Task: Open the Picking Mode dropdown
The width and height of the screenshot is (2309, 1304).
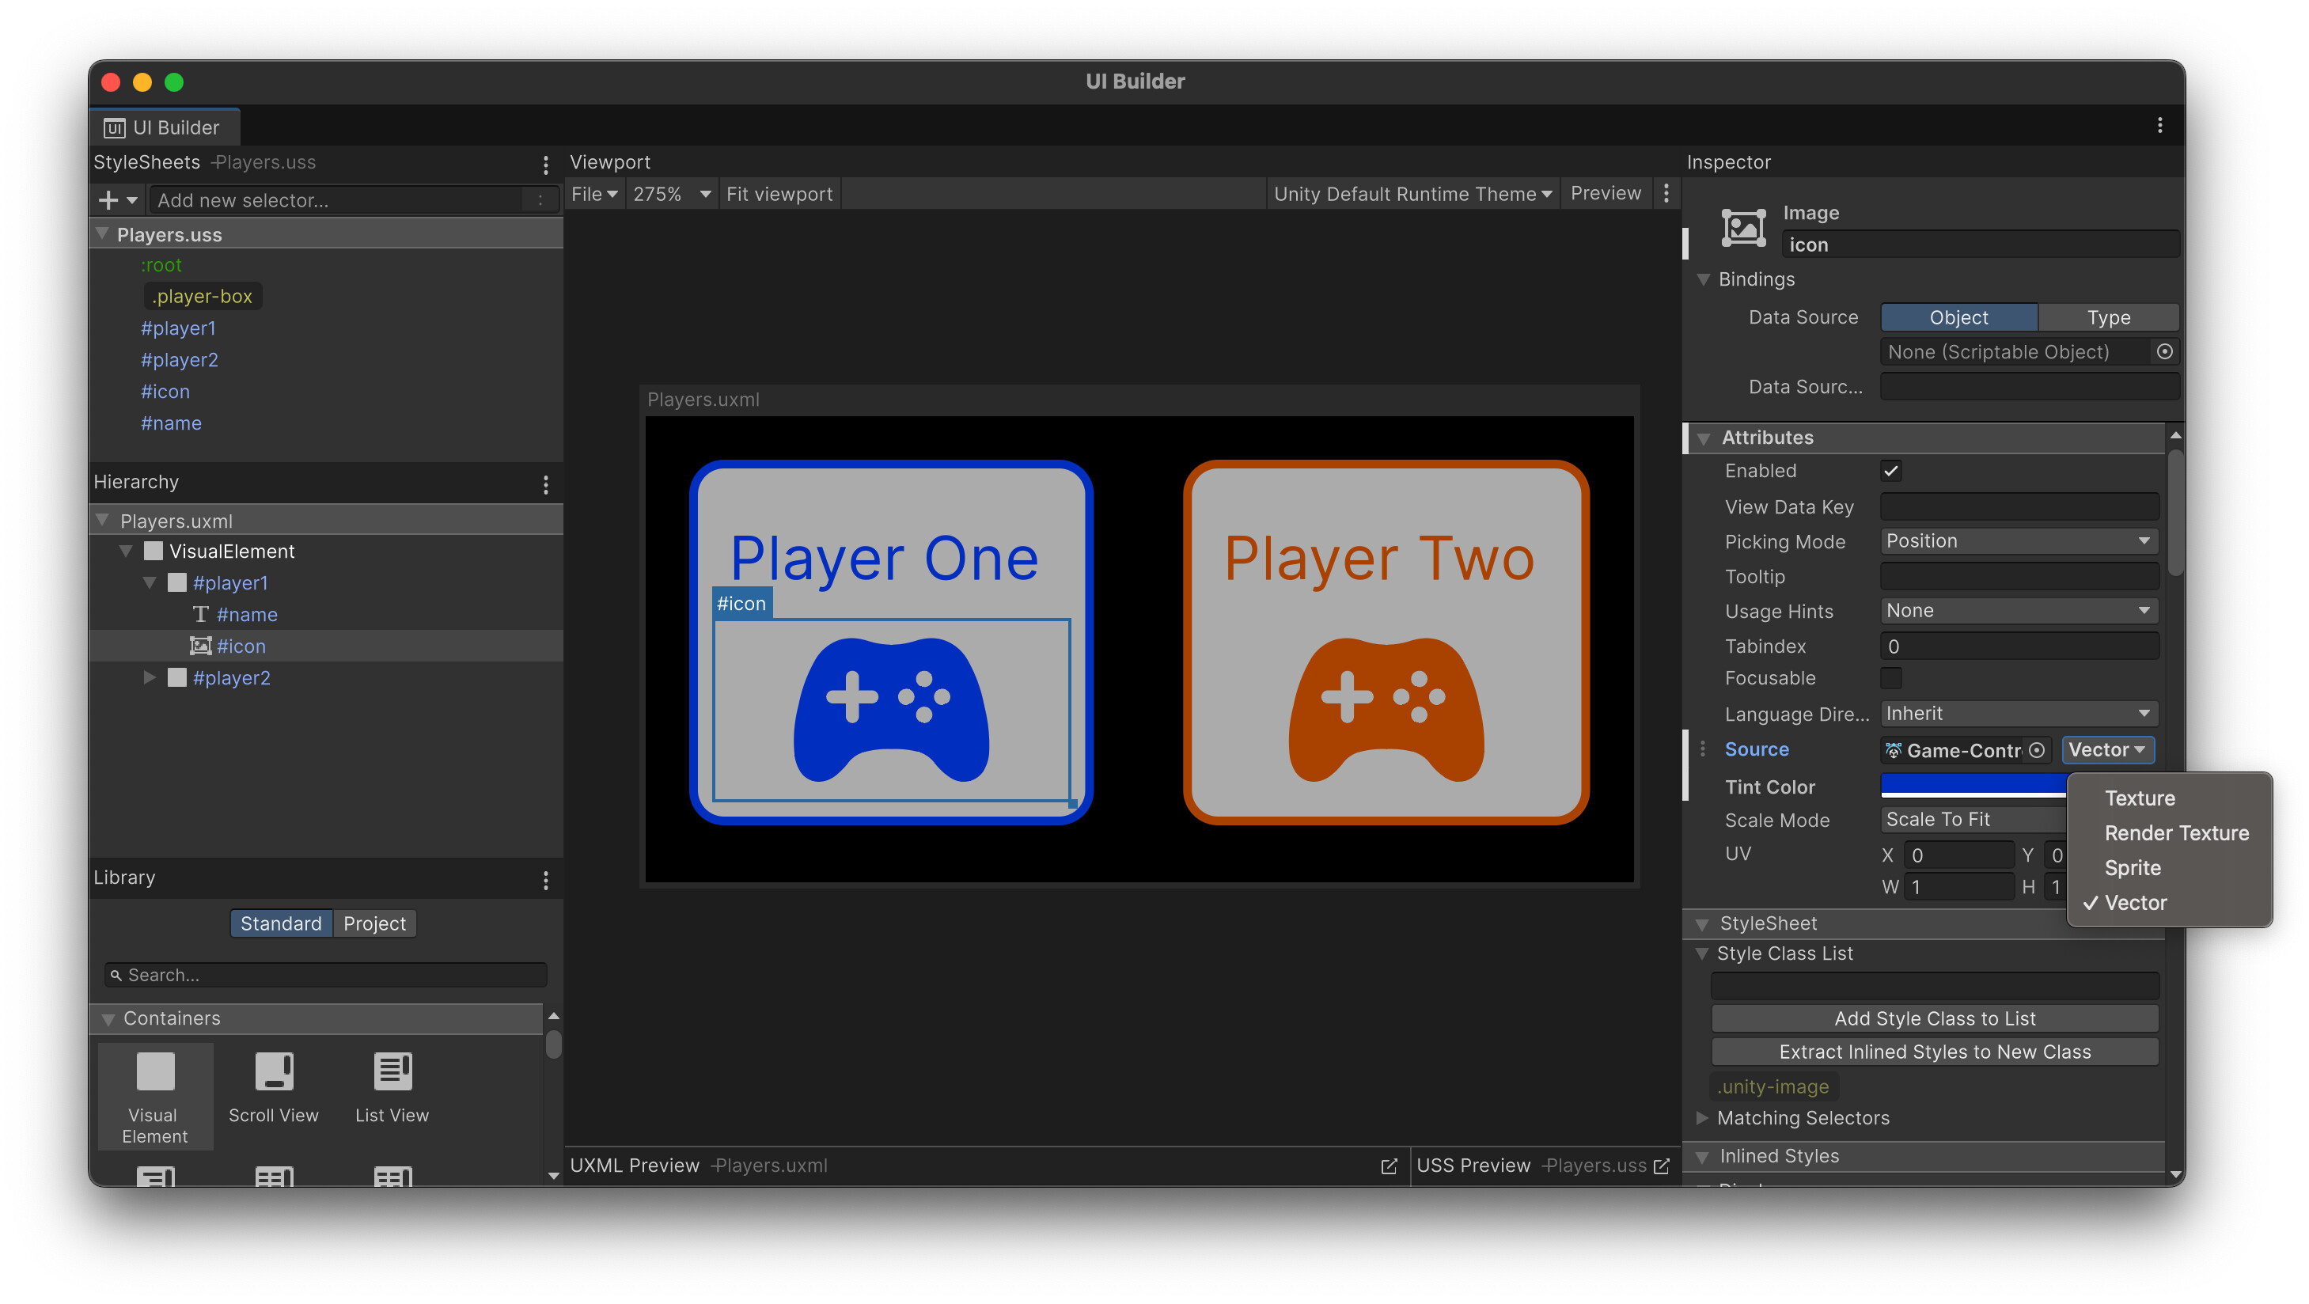Action: [2018, 540]
